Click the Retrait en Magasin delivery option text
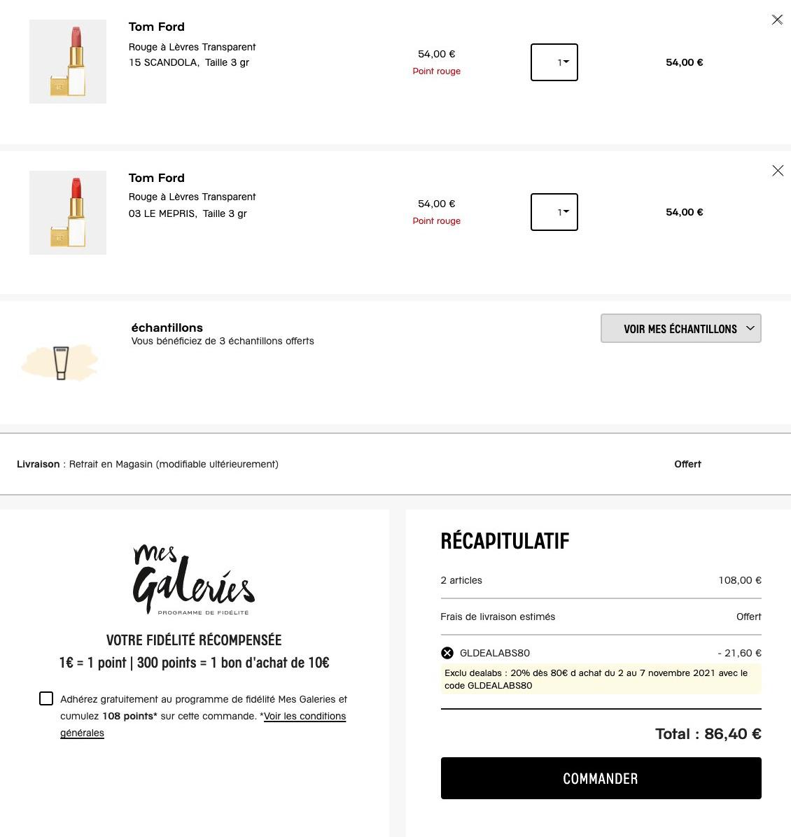The image size is (791, 837). 174,464
